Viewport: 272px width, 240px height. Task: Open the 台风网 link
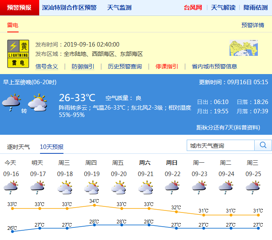click(193, 8)
